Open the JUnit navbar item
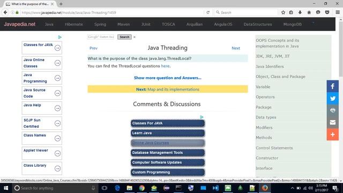This screenshot has width=343, height=193. [x=146, y=24]
